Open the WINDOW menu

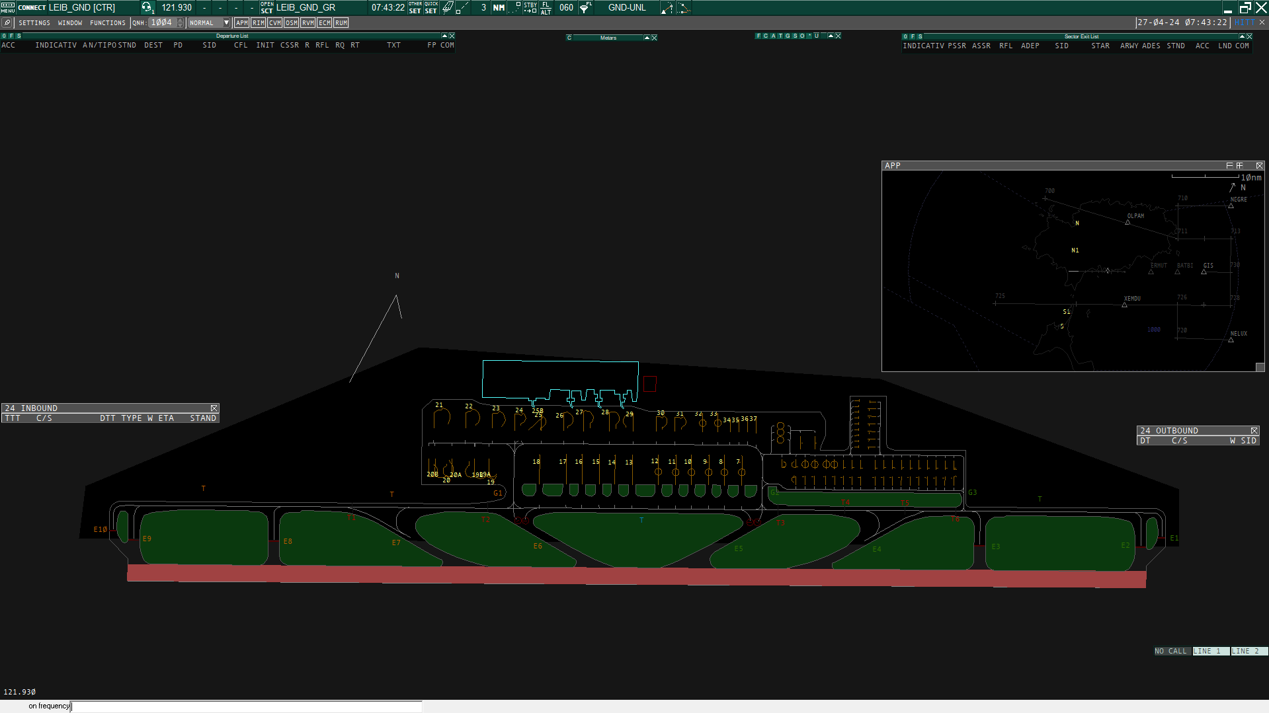click(x=70, y=23)
